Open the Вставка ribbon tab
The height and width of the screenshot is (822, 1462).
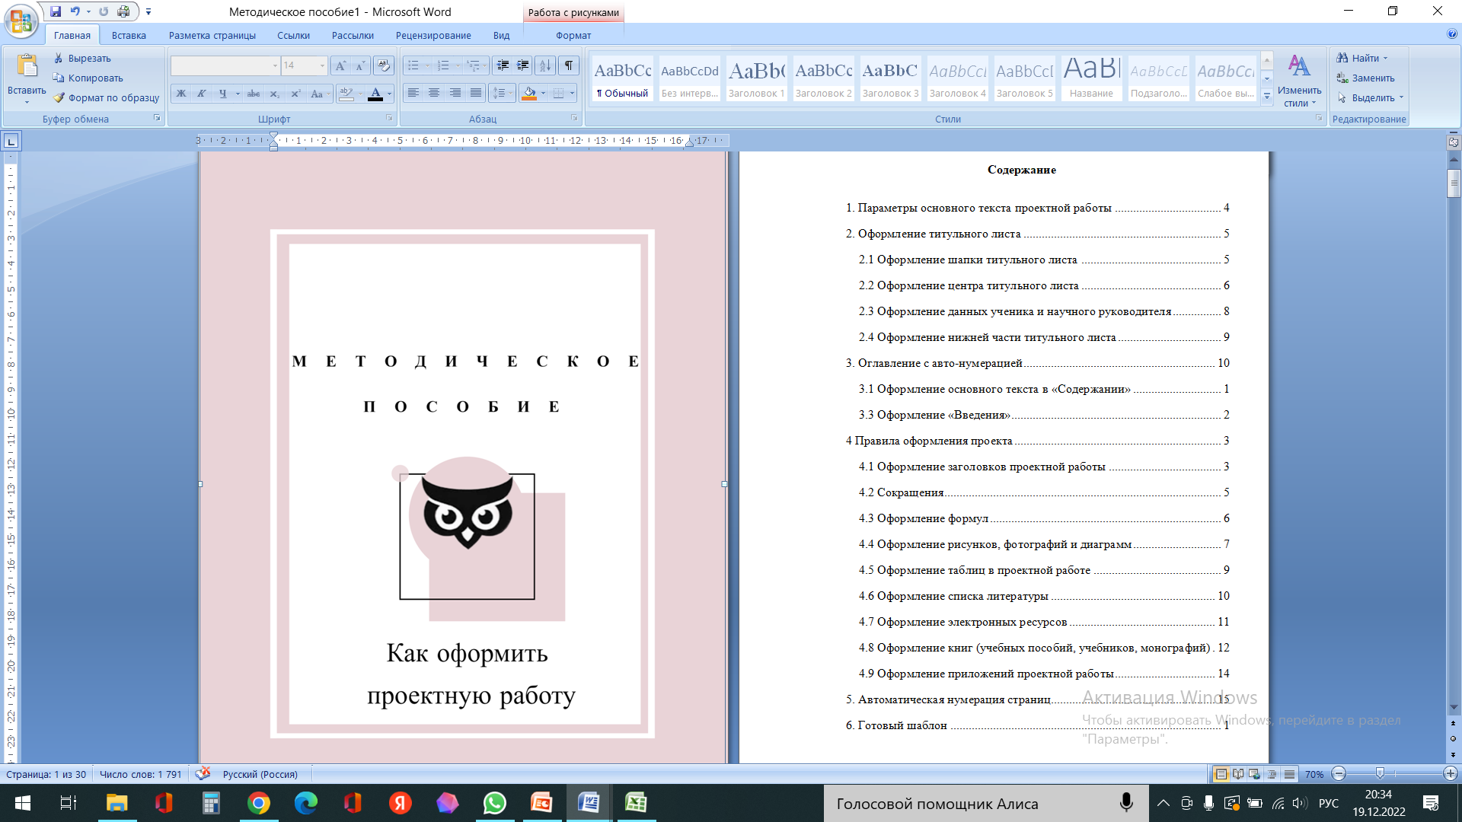point(129,35)
